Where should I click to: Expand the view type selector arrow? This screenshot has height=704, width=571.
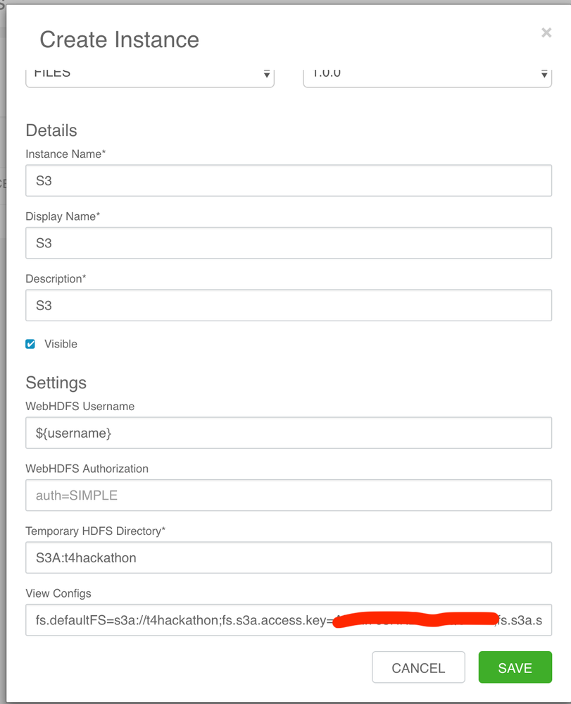(x=267, y=73)
